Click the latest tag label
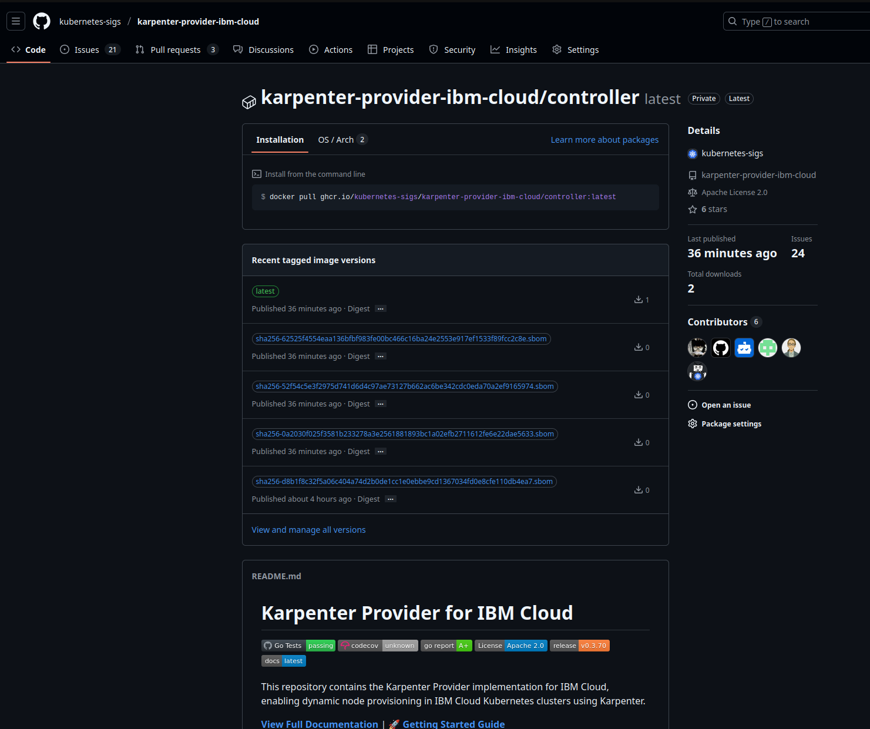Image resolution: width=870 pixels, height=729 pixels. (265, 291)
